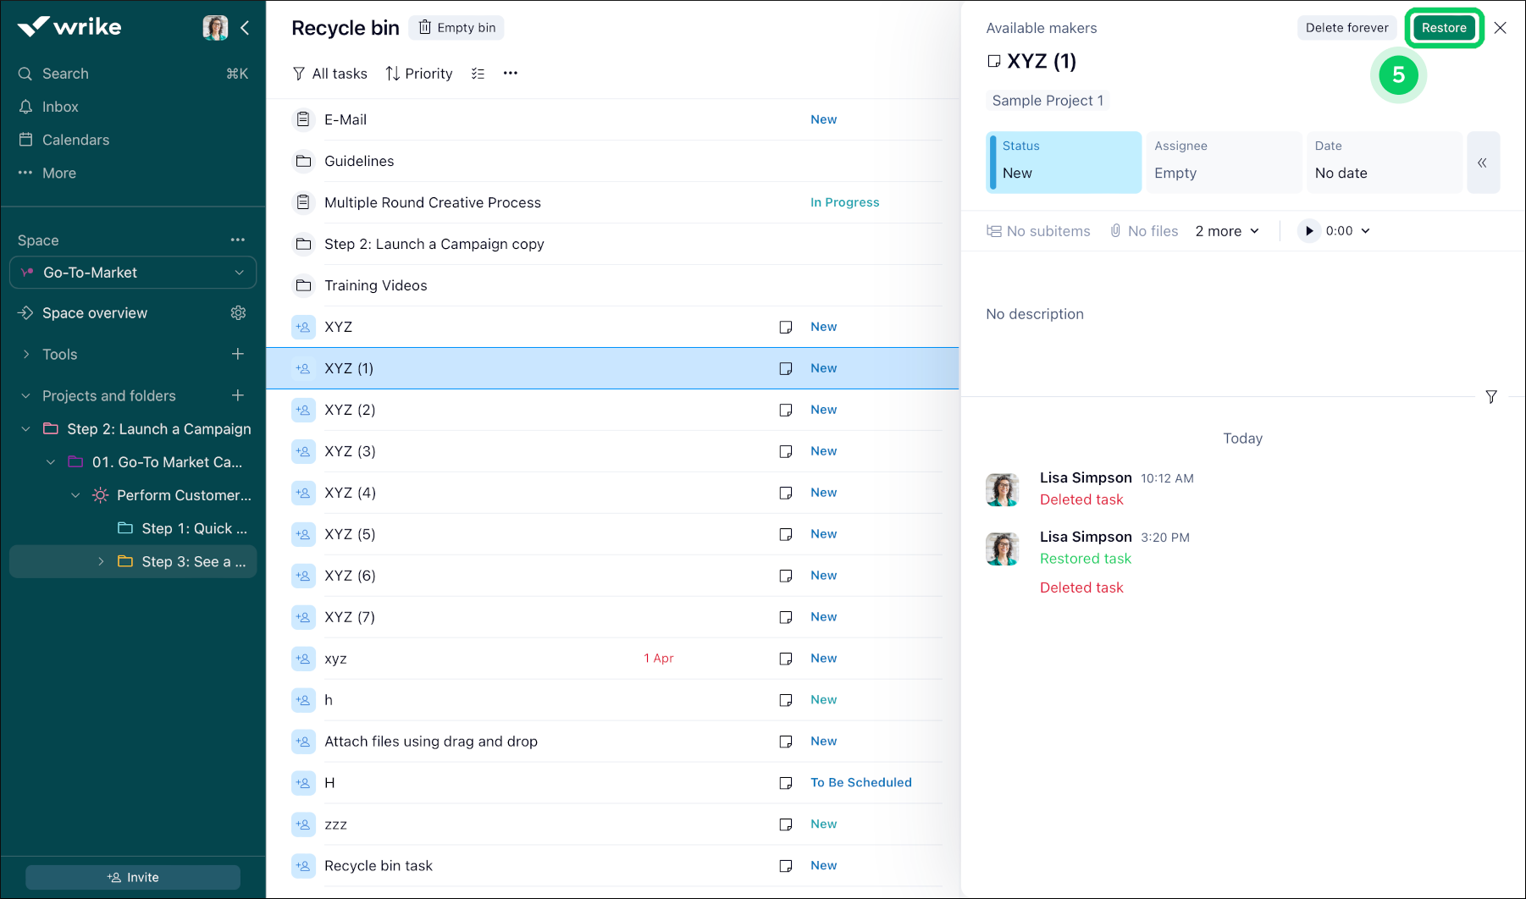Open Calendars from the sidebar
This screenshot has width=1526, height=899.
tap(75, 139)
